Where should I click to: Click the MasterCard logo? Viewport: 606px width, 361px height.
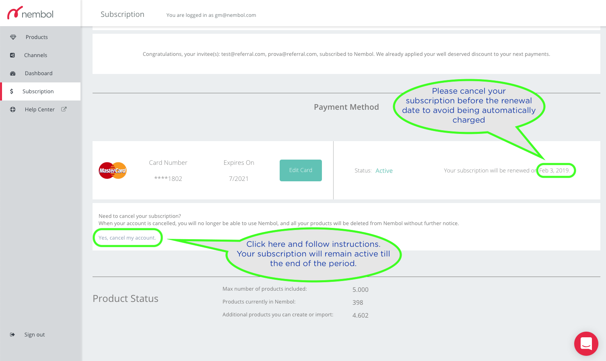click(x=113, y=170)
